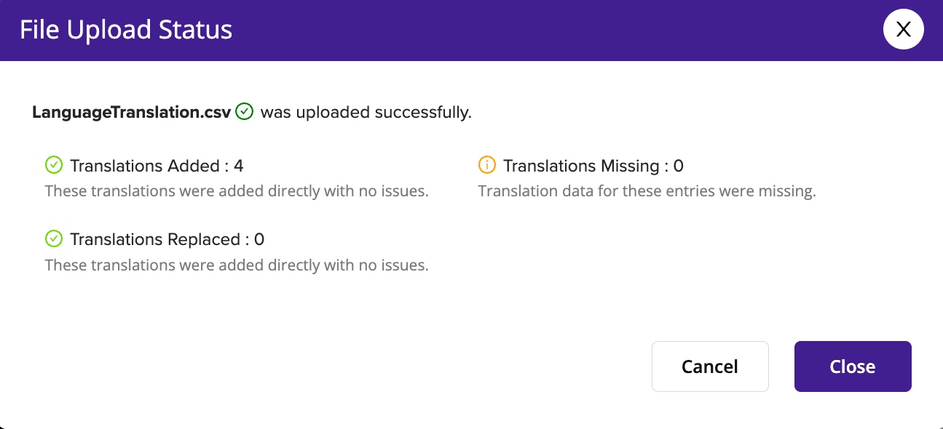This screenshot has height=429, width=943.
Task: Click the description text under Translations Added
Action: 237,191
